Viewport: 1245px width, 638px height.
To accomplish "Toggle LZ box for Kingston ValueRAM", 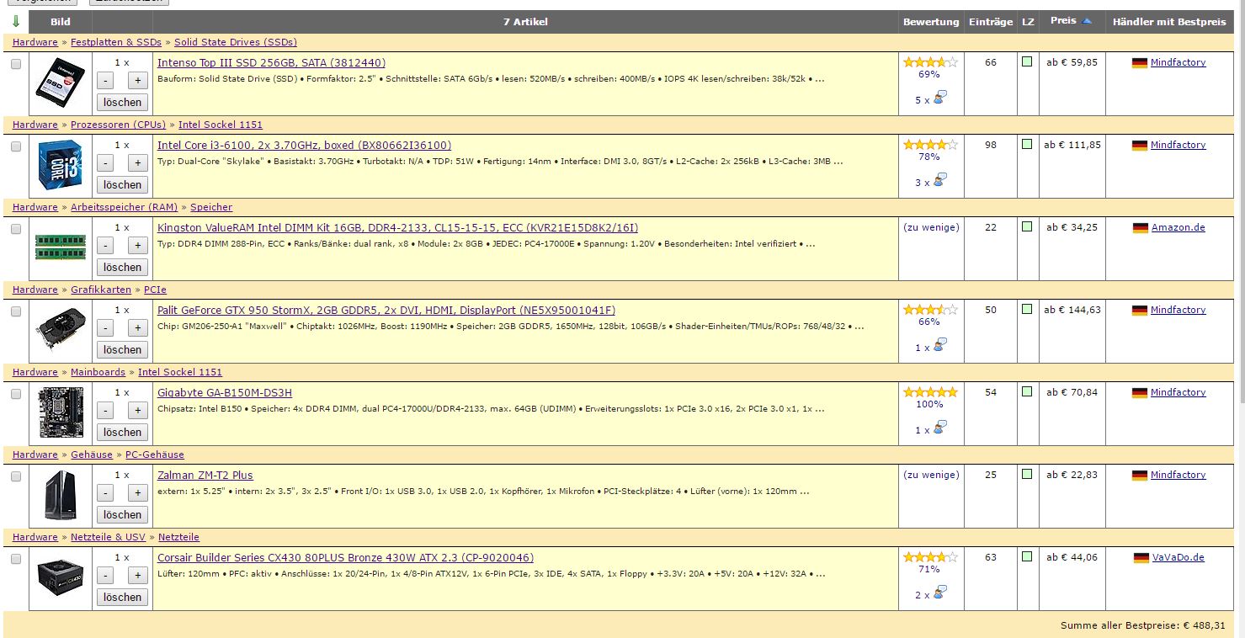I will pyautogui.click(x=1027, y=226).
